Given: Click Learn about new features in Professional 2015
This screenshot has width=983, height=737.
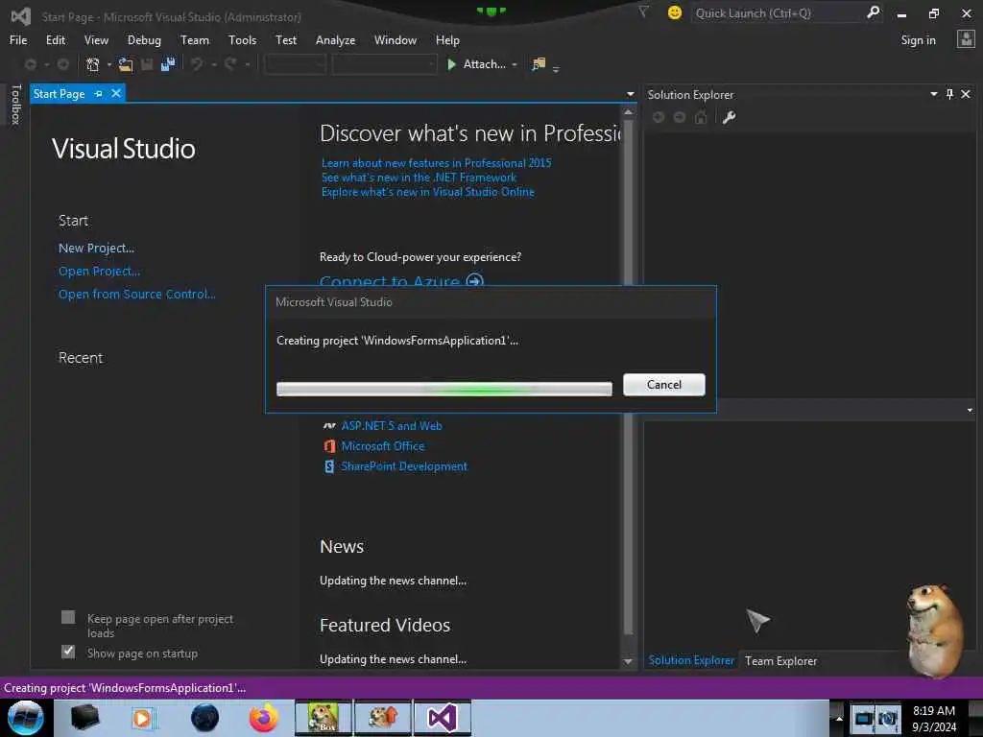Looking at the screenshot, I should pyautogui.click(x=437, y=163).
